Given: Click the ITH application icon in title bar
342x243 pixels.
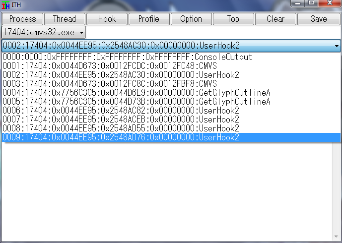Looking at the screenshot, I should [5, 5].
